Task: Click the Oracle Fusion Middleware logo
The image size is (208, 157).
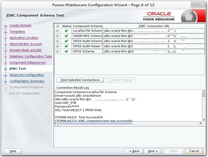Action: 159,16
